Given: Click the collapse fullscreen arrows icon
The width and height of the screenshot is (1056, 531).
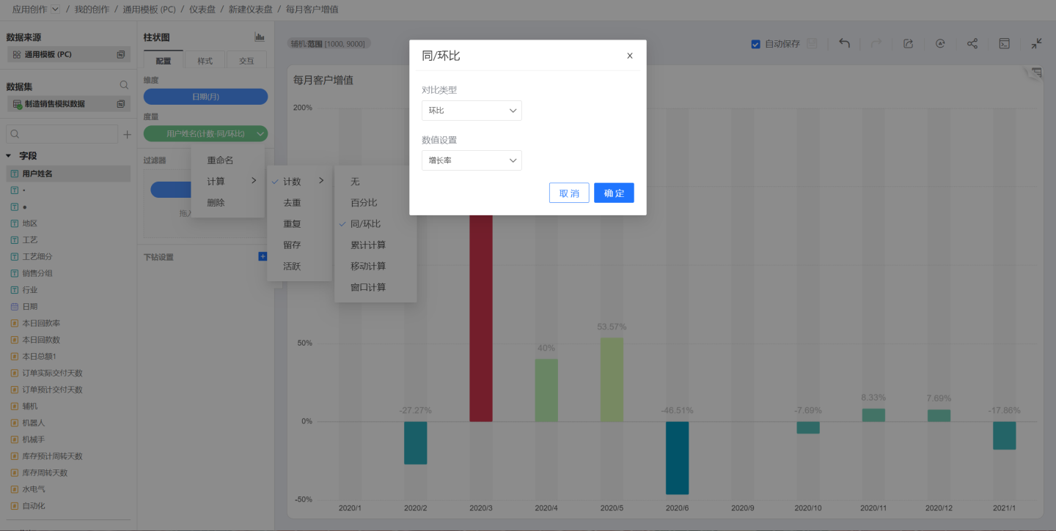Looking at the screenshot, I should (1036, 44).
